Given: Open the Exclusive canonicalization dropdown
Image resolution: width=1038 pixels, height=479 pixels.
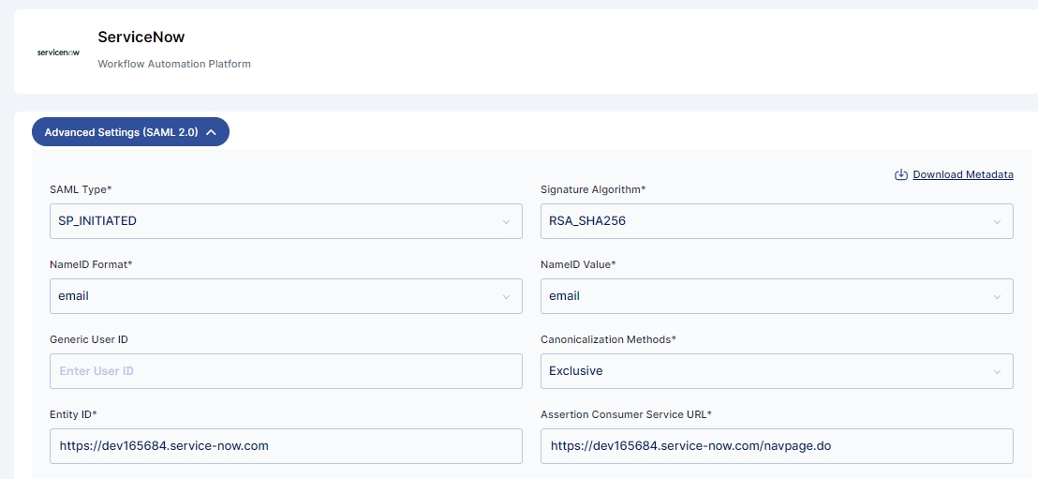Looking at the screenshot, I should click(x=777, y=371).
